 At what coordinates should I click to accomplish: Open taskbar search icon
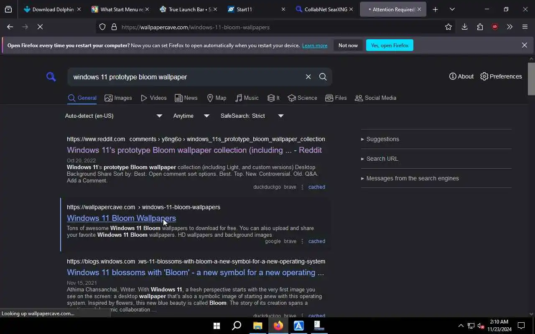coord(237,326)
